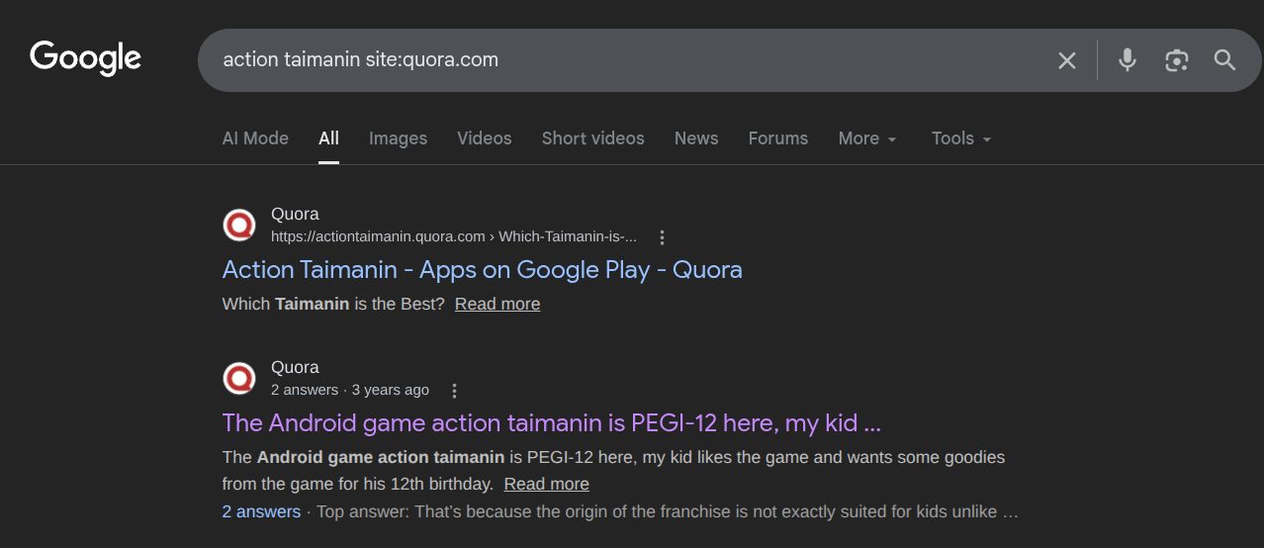Submit search with the magnifying glass icon
Viewport: 1264px width, 548px height.
pyautogui.click(x=1225, y=60)
